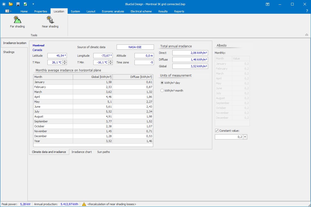Click July diffuse value 2,34
The image size is (311, 207).
click(x=133, y=112)
